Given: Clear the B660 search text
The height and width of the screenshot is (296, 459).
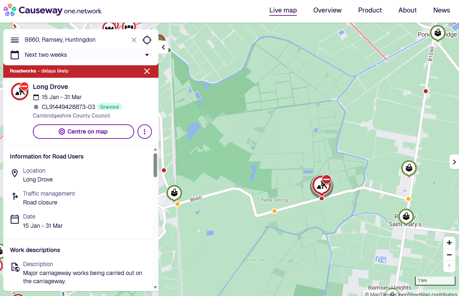Looking at the screenshot, I should click(x=134, y=40).
